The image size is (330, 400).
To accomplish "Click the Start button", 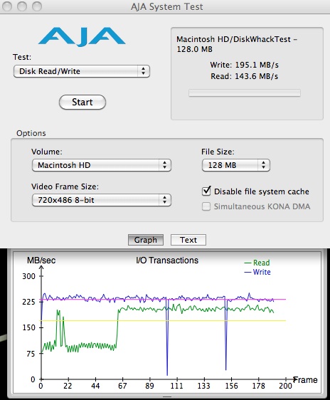I will [x=82, y=102].
